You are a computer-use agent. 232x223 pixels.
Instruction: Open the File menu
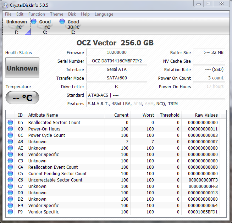[8, 14]
